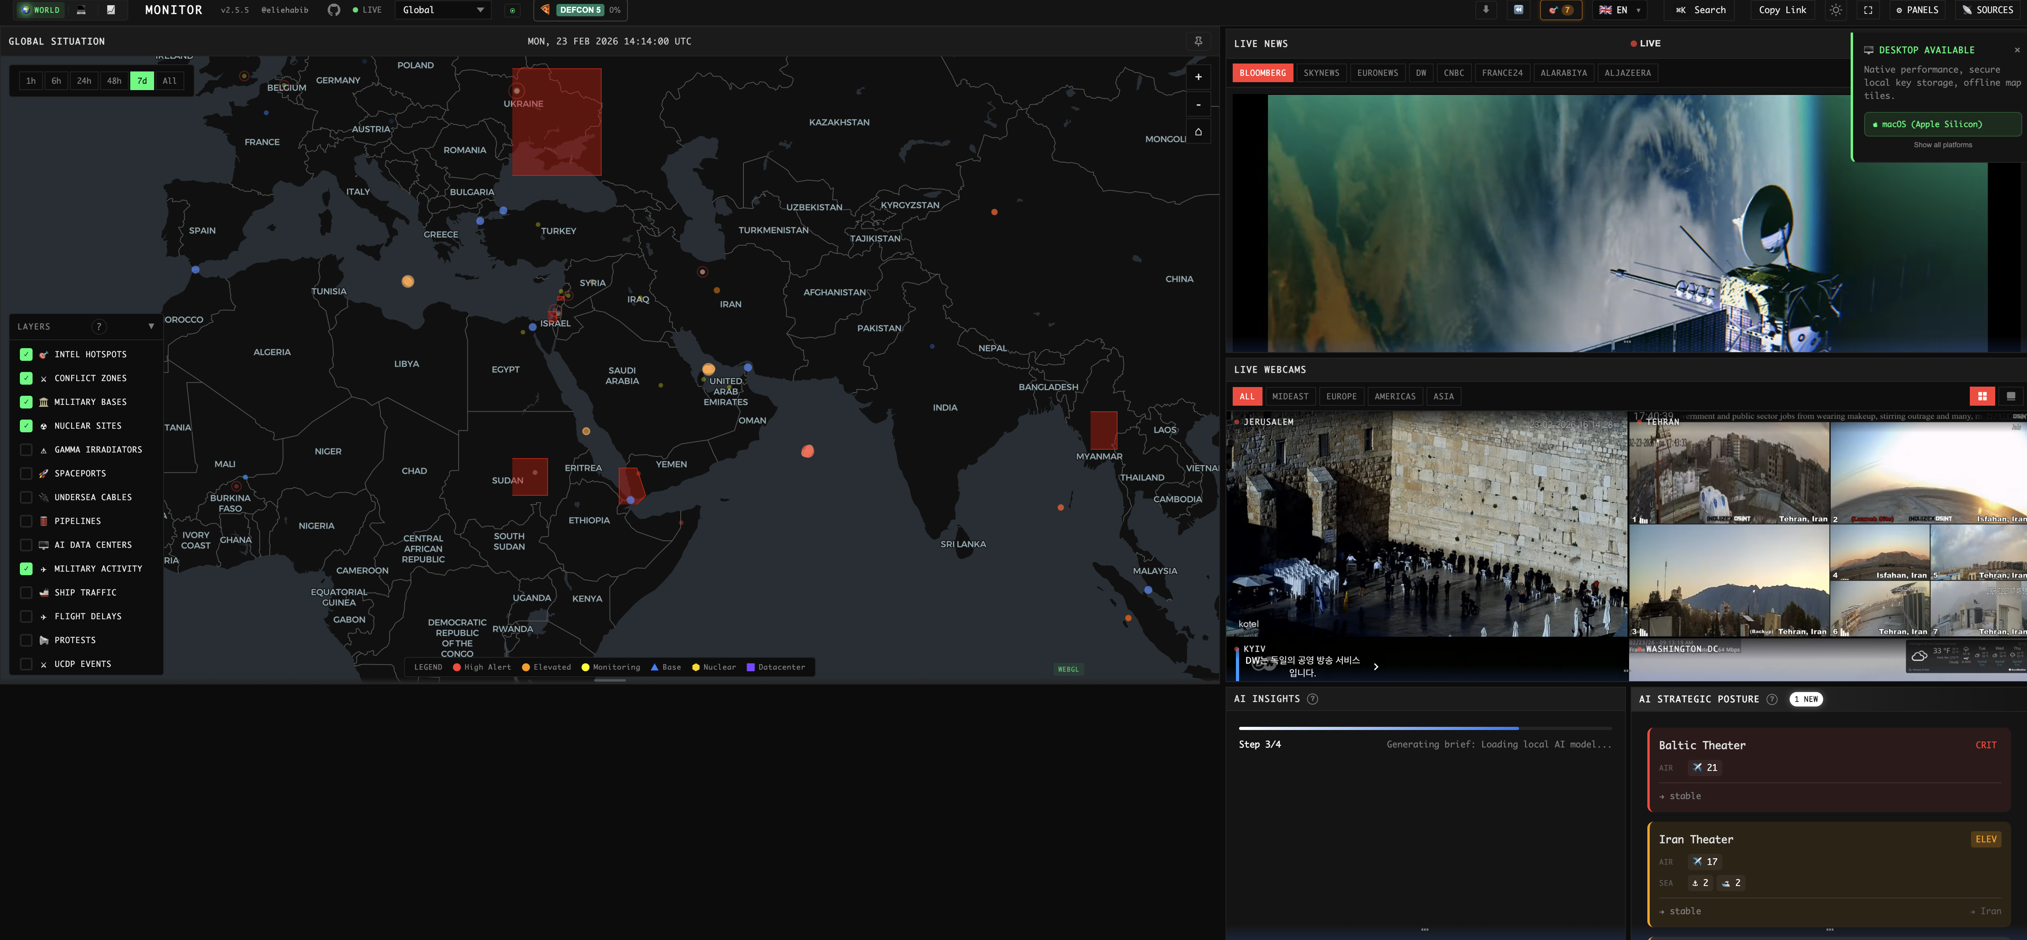Viewport: 2027px width, 940px height.
Task: Click the Baltic Theater aircraft count badge
Action: point(1705,768)
